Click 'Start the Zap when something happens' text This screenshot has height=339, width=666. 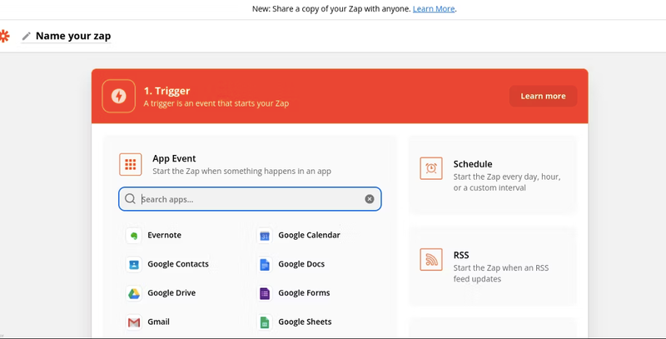(x=241, y=172)
